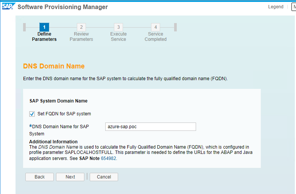Select the Service Completed step label

click(x=156, y=37)
